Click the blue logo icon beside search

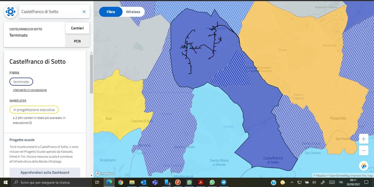(x=11, y=12)
